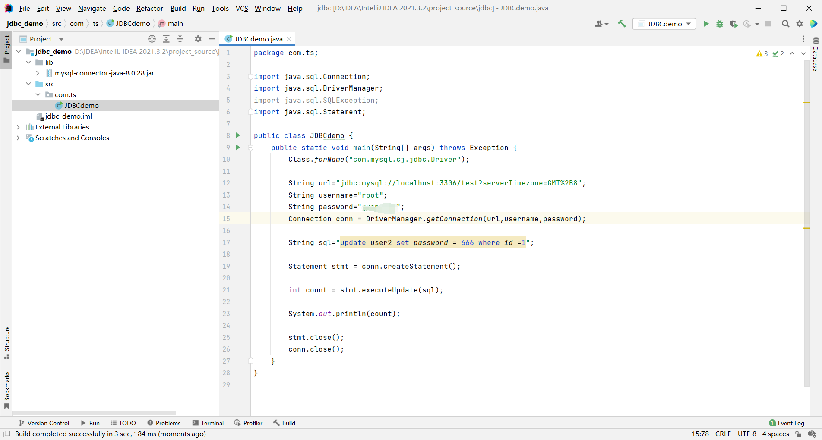Open editor tab options three dots menu
822x440 pixels.
803,39
